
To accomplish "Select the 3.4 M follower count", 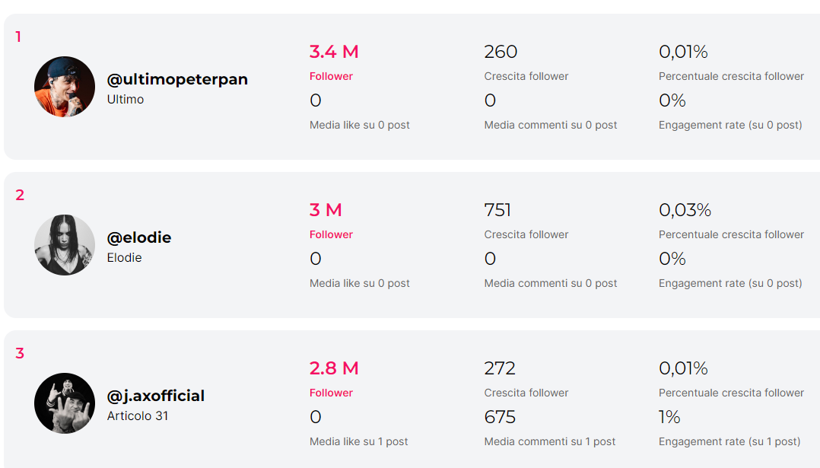I will point(334,52).
